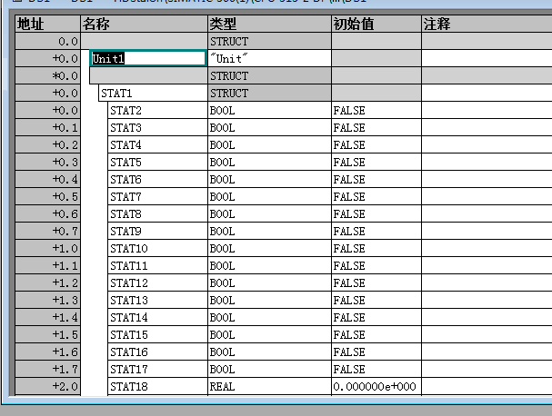The height and width of the screenshot is (416, 552).
Task: Click the BOOL type cell of STAT16
Action: (270, 352)
